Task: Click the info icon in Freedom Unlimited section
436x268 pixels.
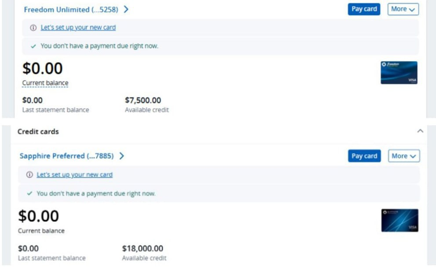Action: [x=33, y=28]
